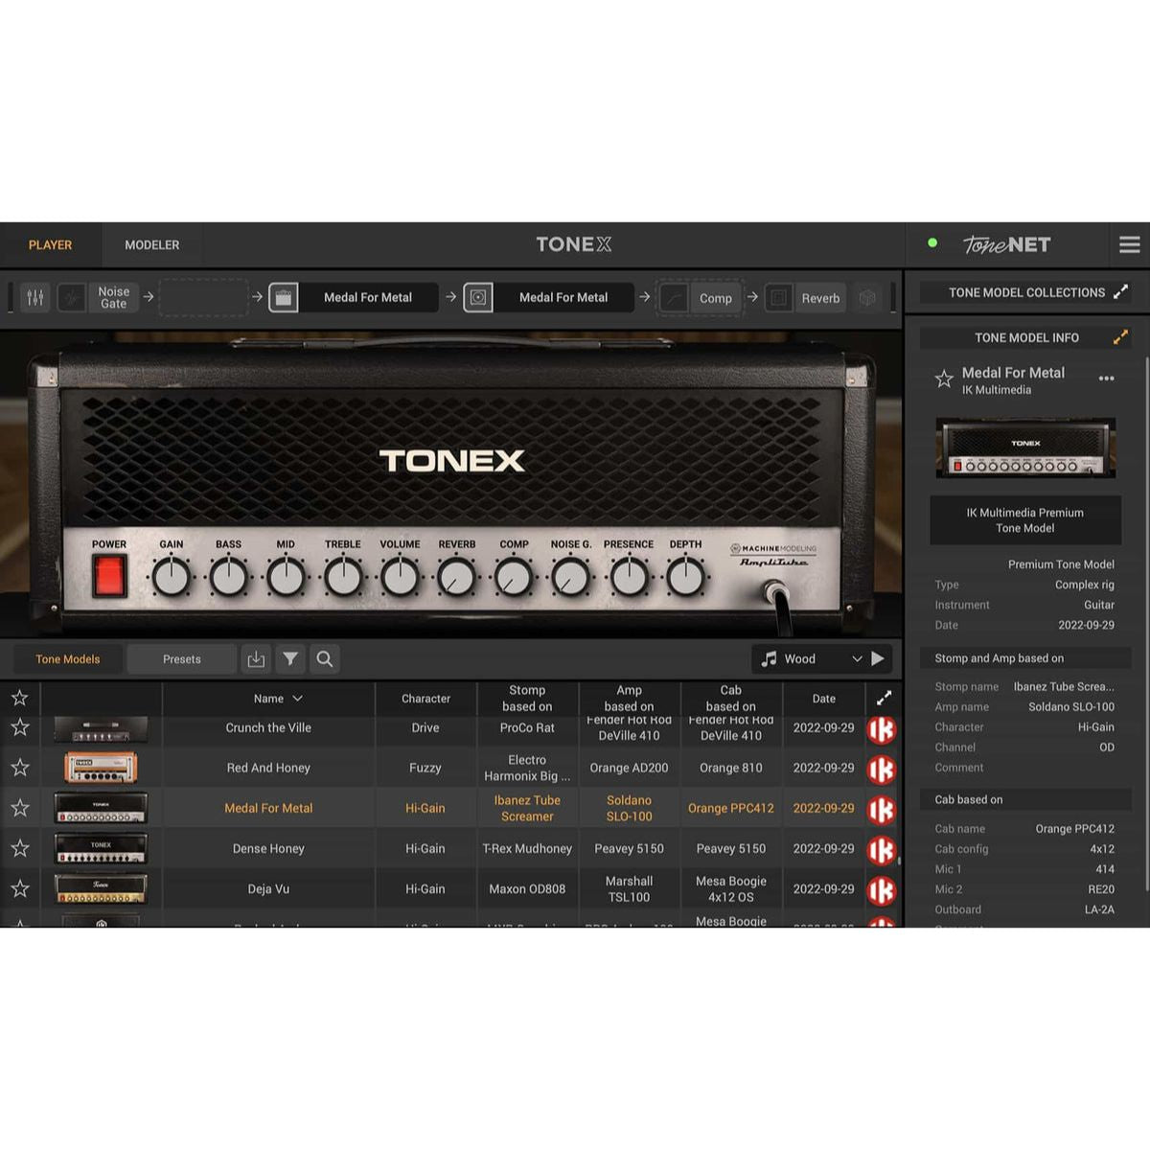Viewport: 1150px width, 1150px height.
Task: Click the DEPTH knob
Action: (685, 578)
